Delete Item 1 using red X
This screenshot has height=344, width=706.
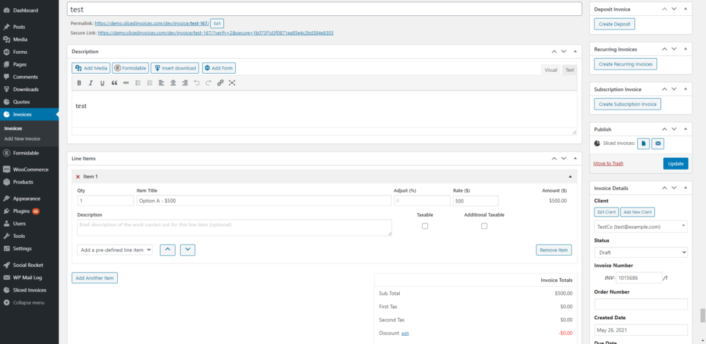coord(78,177)
